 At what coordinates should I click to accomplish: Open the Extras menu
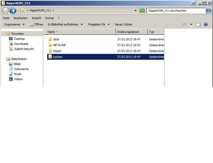(49, 18)
